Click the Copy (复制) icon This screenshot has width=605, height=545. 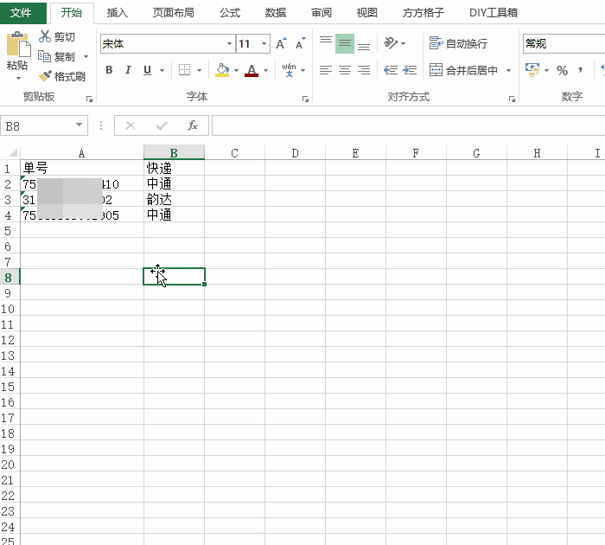point(44,56)
